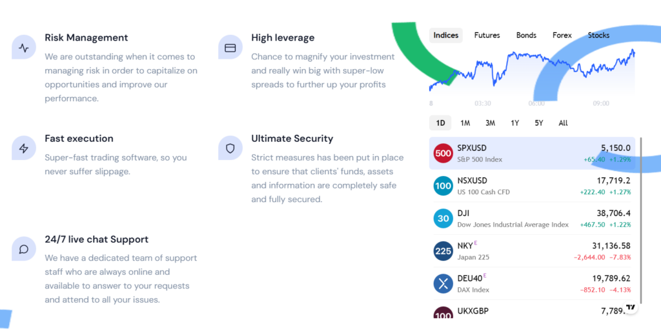Select the 1M time range
This screenshot has height=333, width=661.
pyautogui.click(x=465, y=123)
